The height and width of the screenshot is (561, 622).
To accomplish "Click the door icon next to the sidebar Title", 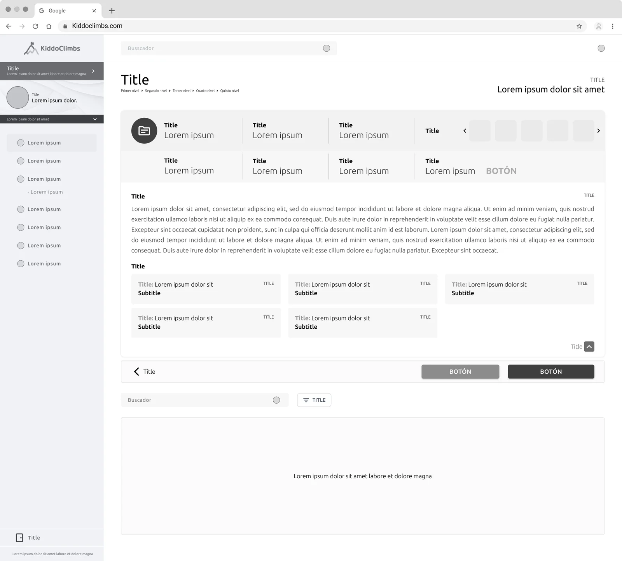I will point(19,538).
